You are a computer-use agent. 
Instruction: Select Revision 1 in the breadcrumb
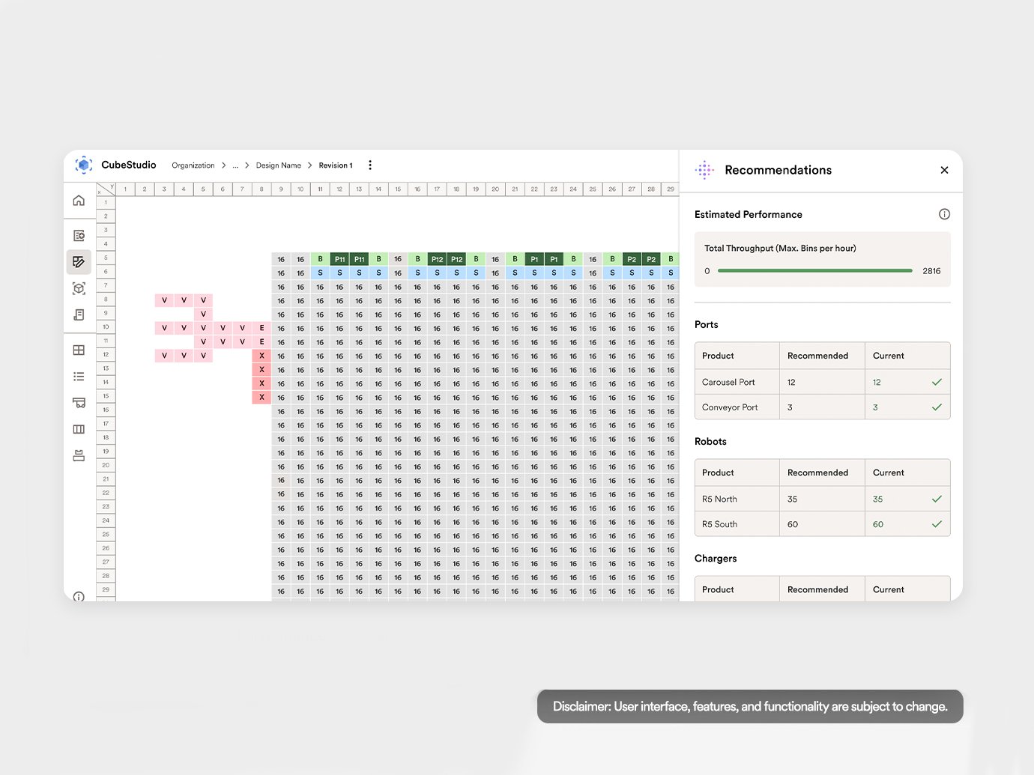(x=335, y=165)
